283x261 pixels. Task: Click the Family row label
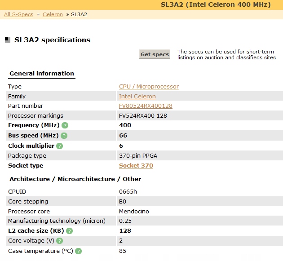tap(17, 97)
